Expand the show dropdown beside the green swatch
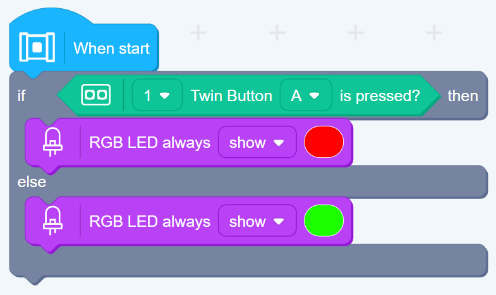Screen dimensions: 496x295 coord(257,222)
